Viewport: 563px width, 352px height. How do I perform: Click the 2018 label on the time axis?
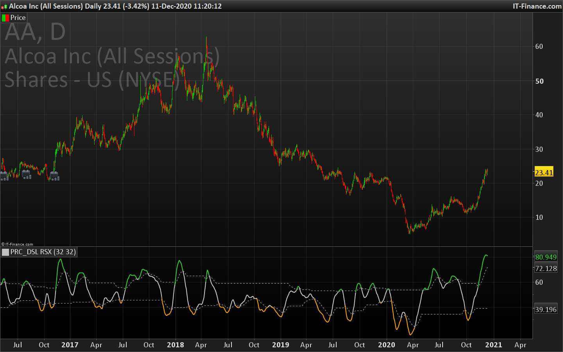176,345
